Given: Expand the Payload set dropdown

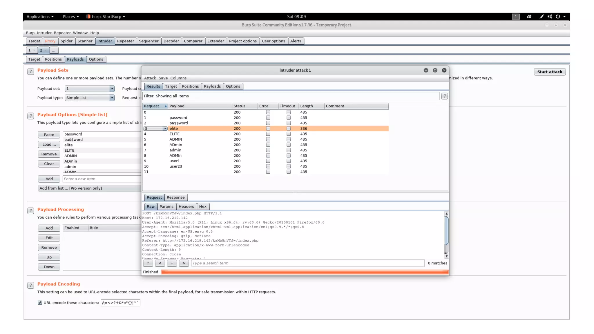Looking at the screenshot, I should tap(112, 89).
